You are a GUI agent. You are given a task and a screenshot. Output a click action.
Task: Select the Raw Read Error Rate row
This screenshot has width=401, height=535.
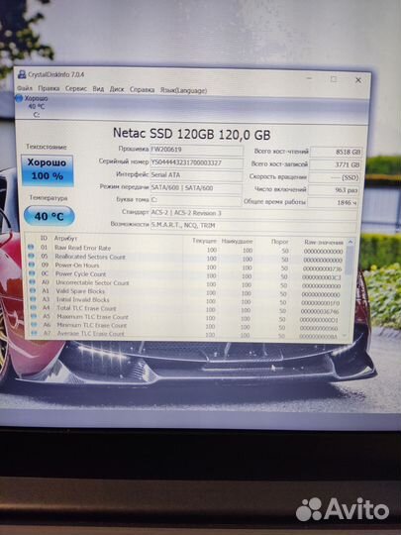click(x=186, y=249)
